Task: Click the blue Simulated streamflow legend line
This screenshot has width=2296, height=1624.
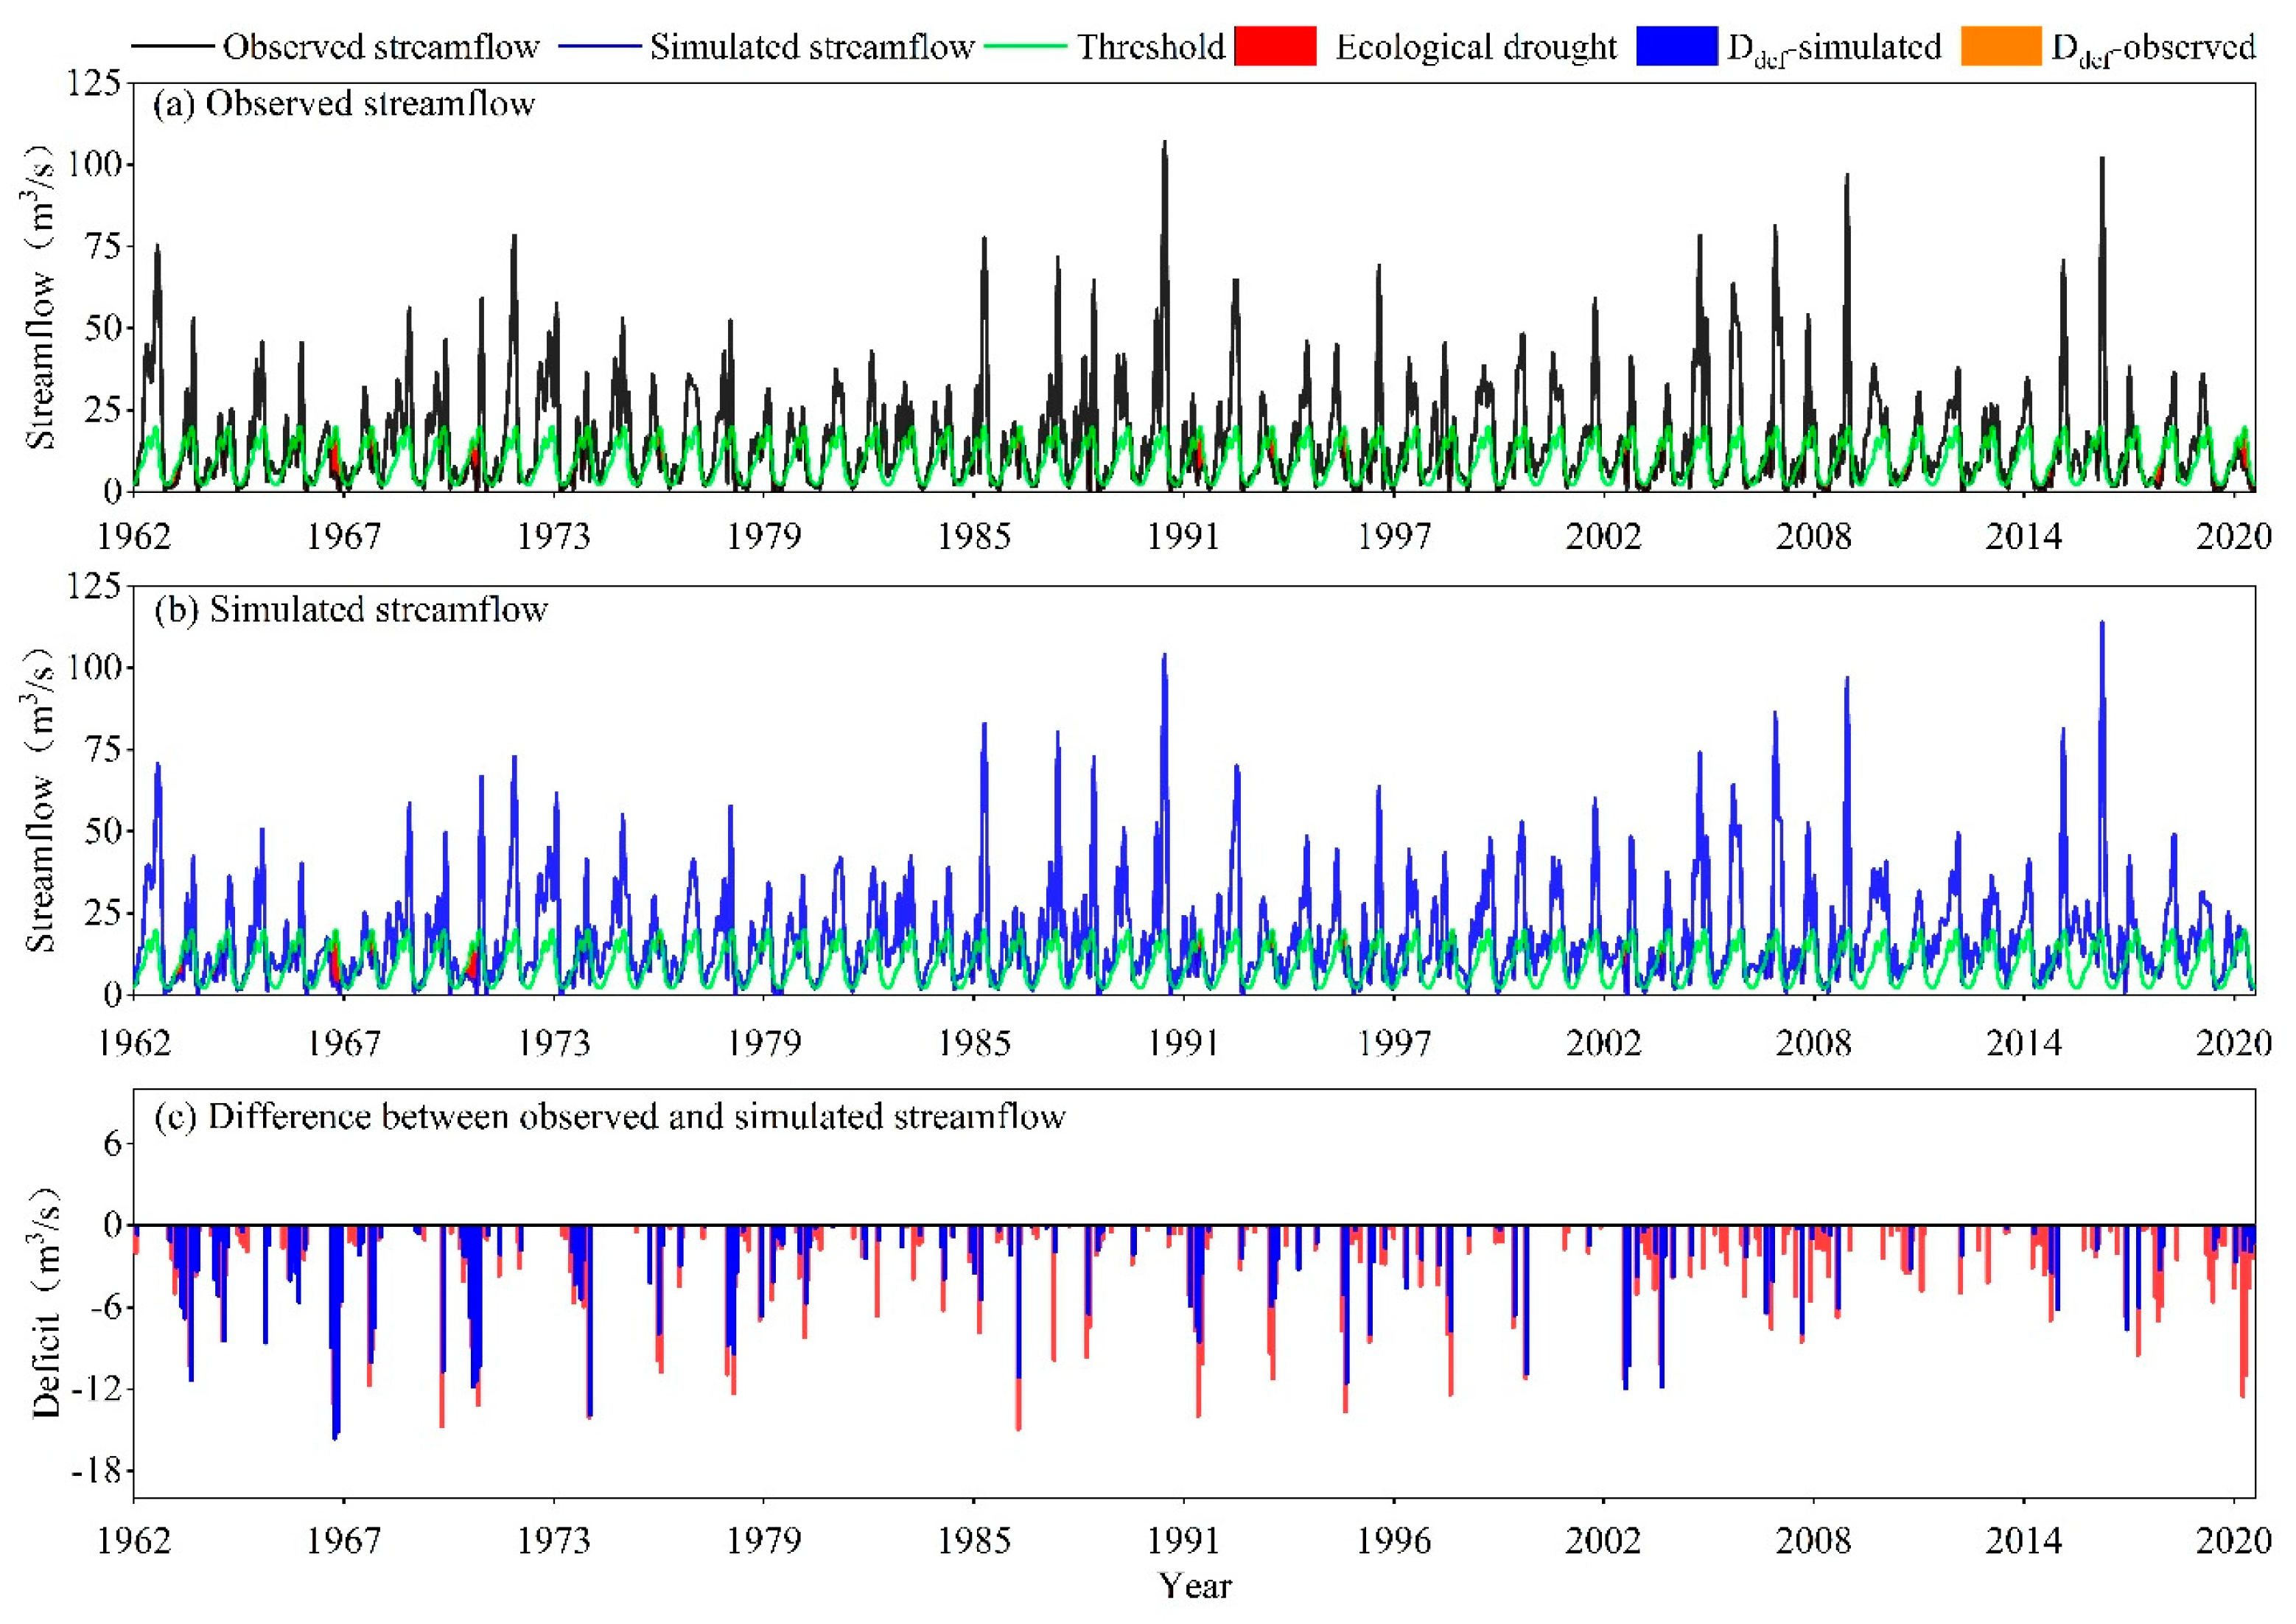Action: click(x=599, y=46)
